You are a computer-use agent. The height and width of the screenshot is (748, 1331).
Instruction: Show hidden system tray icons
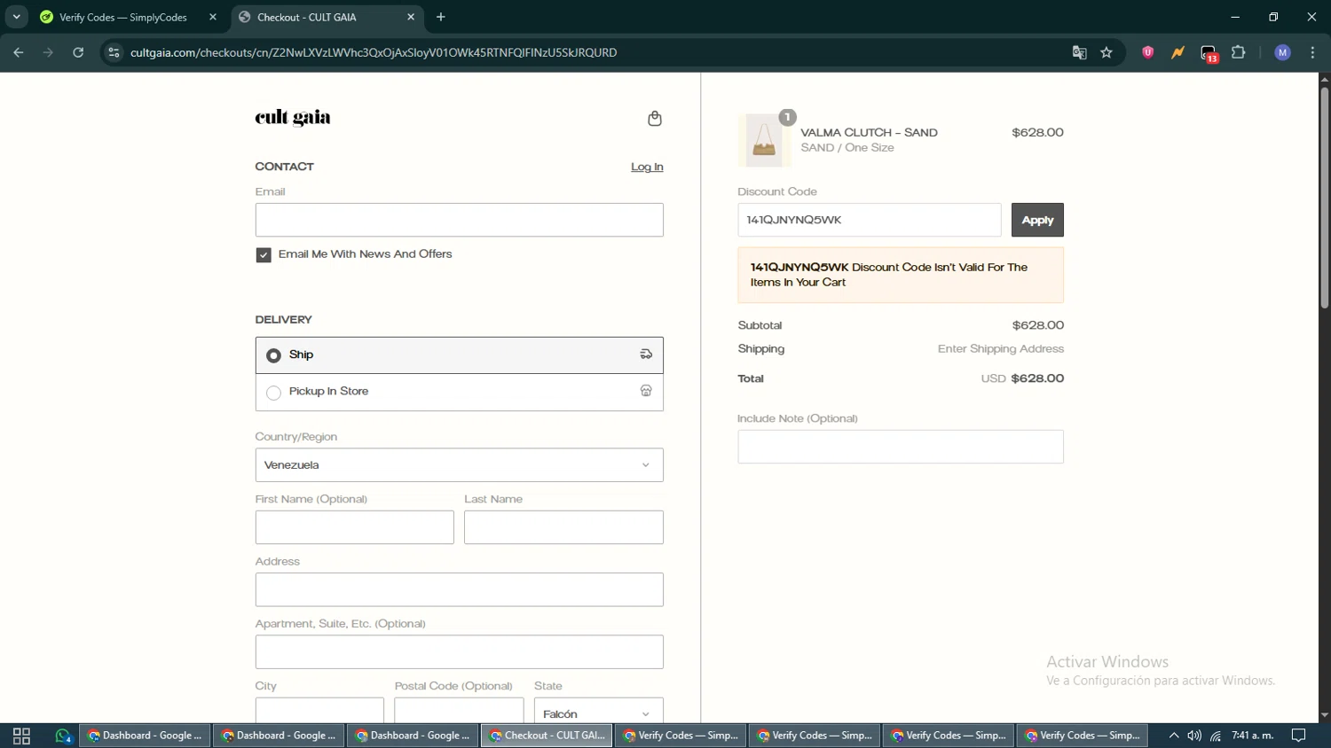[x=1174, y=736]
